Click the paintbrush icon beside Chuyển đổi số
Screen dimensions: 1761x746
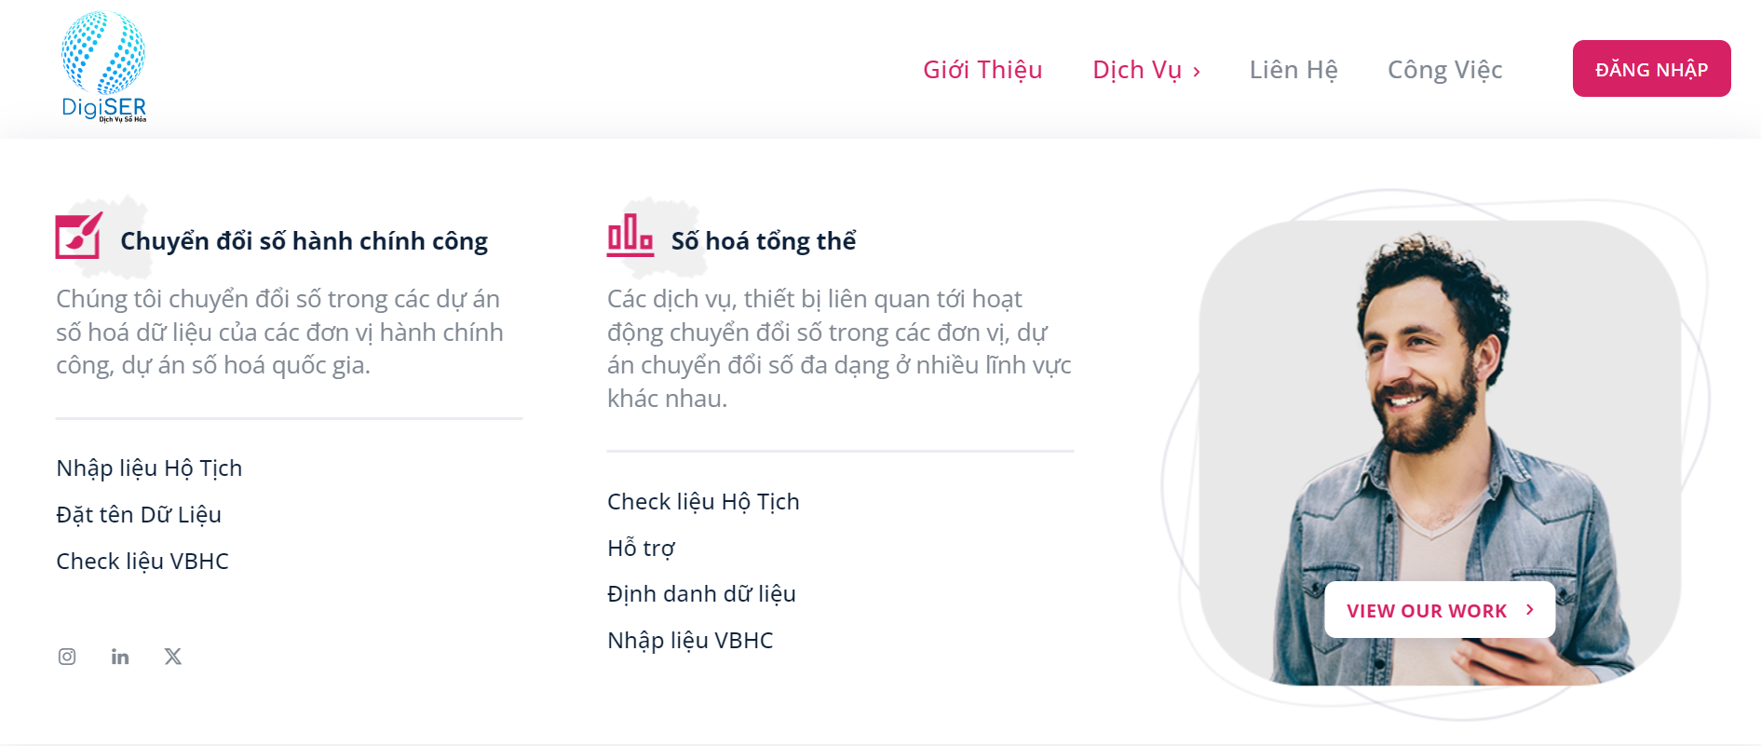pyautogui.click(x=79, y=236)
